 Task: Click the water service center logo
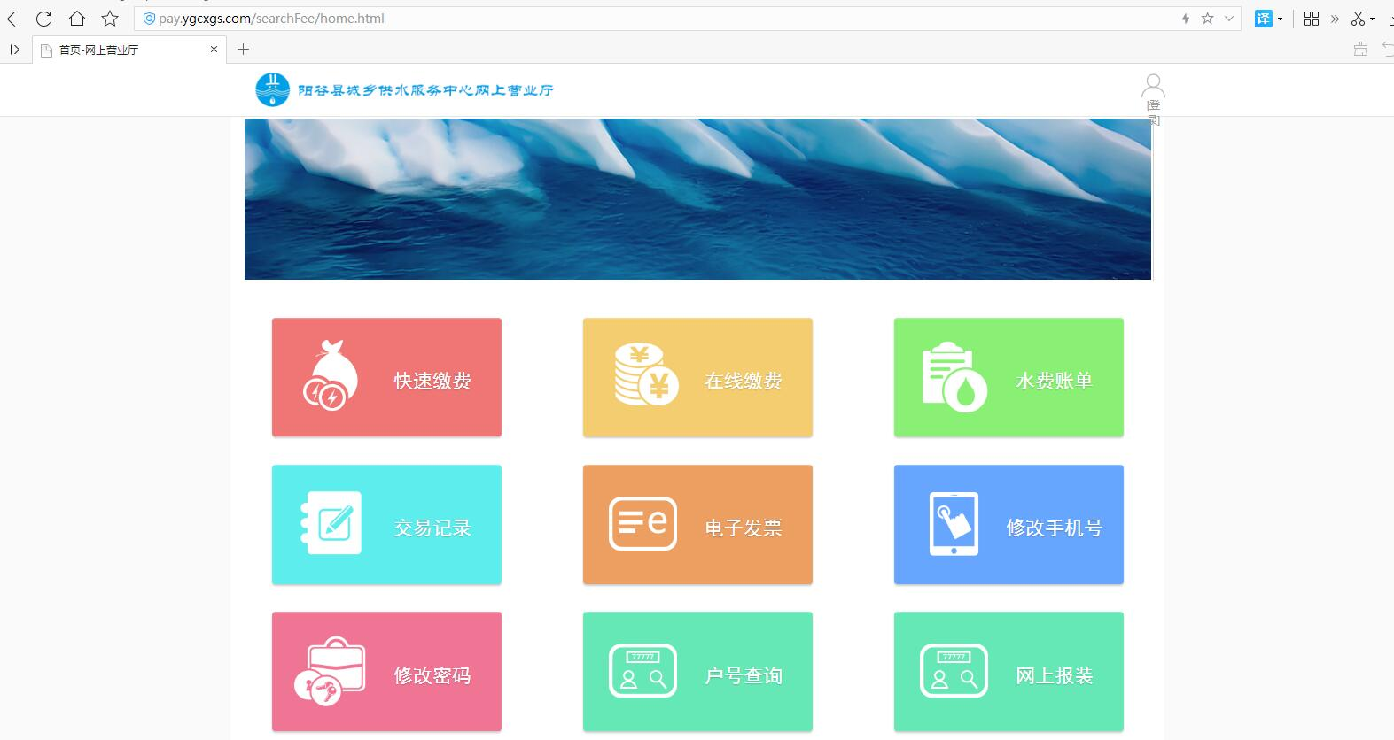point(272,89)
